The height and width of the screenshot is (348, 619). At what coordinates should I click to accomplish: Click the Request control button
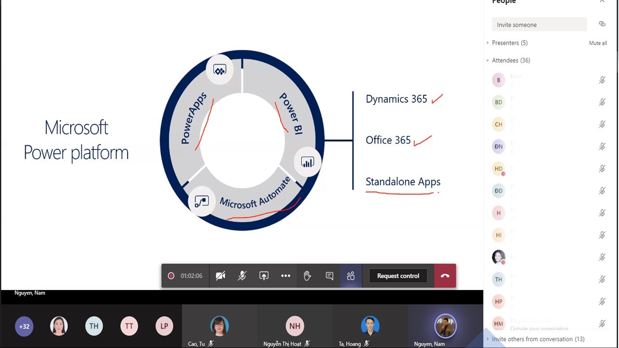tap(398, 275)
